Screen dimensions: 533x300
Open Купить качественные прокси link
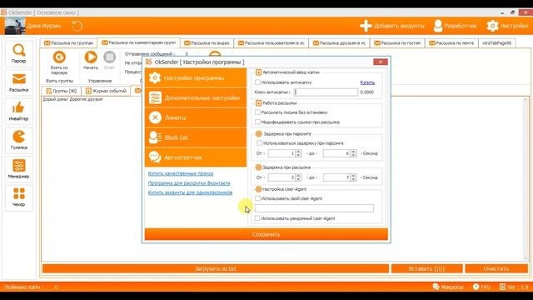coord(181,173)
